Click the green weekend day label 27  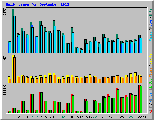[x=126, y=117]
